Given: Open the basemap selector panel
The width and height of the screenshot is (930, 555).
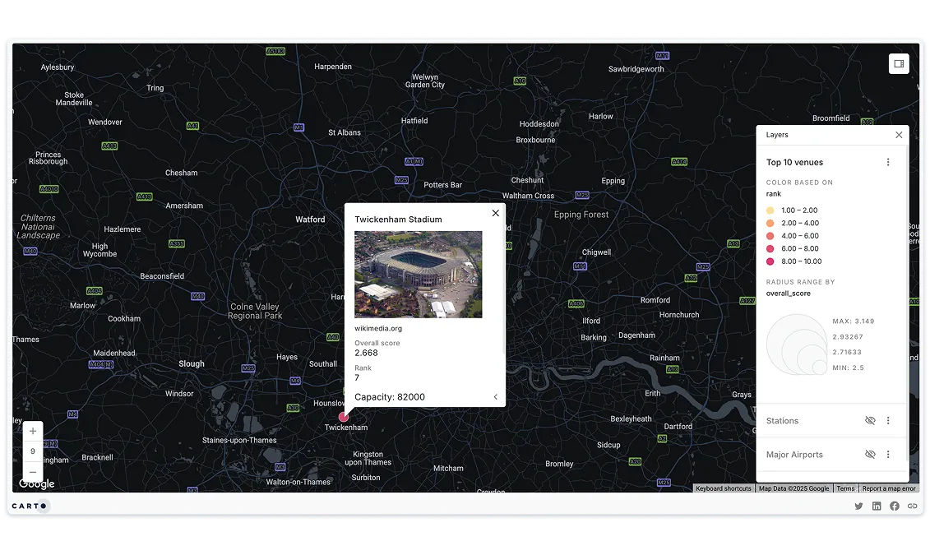Looking at the screenshot, I should pos(898,63).
